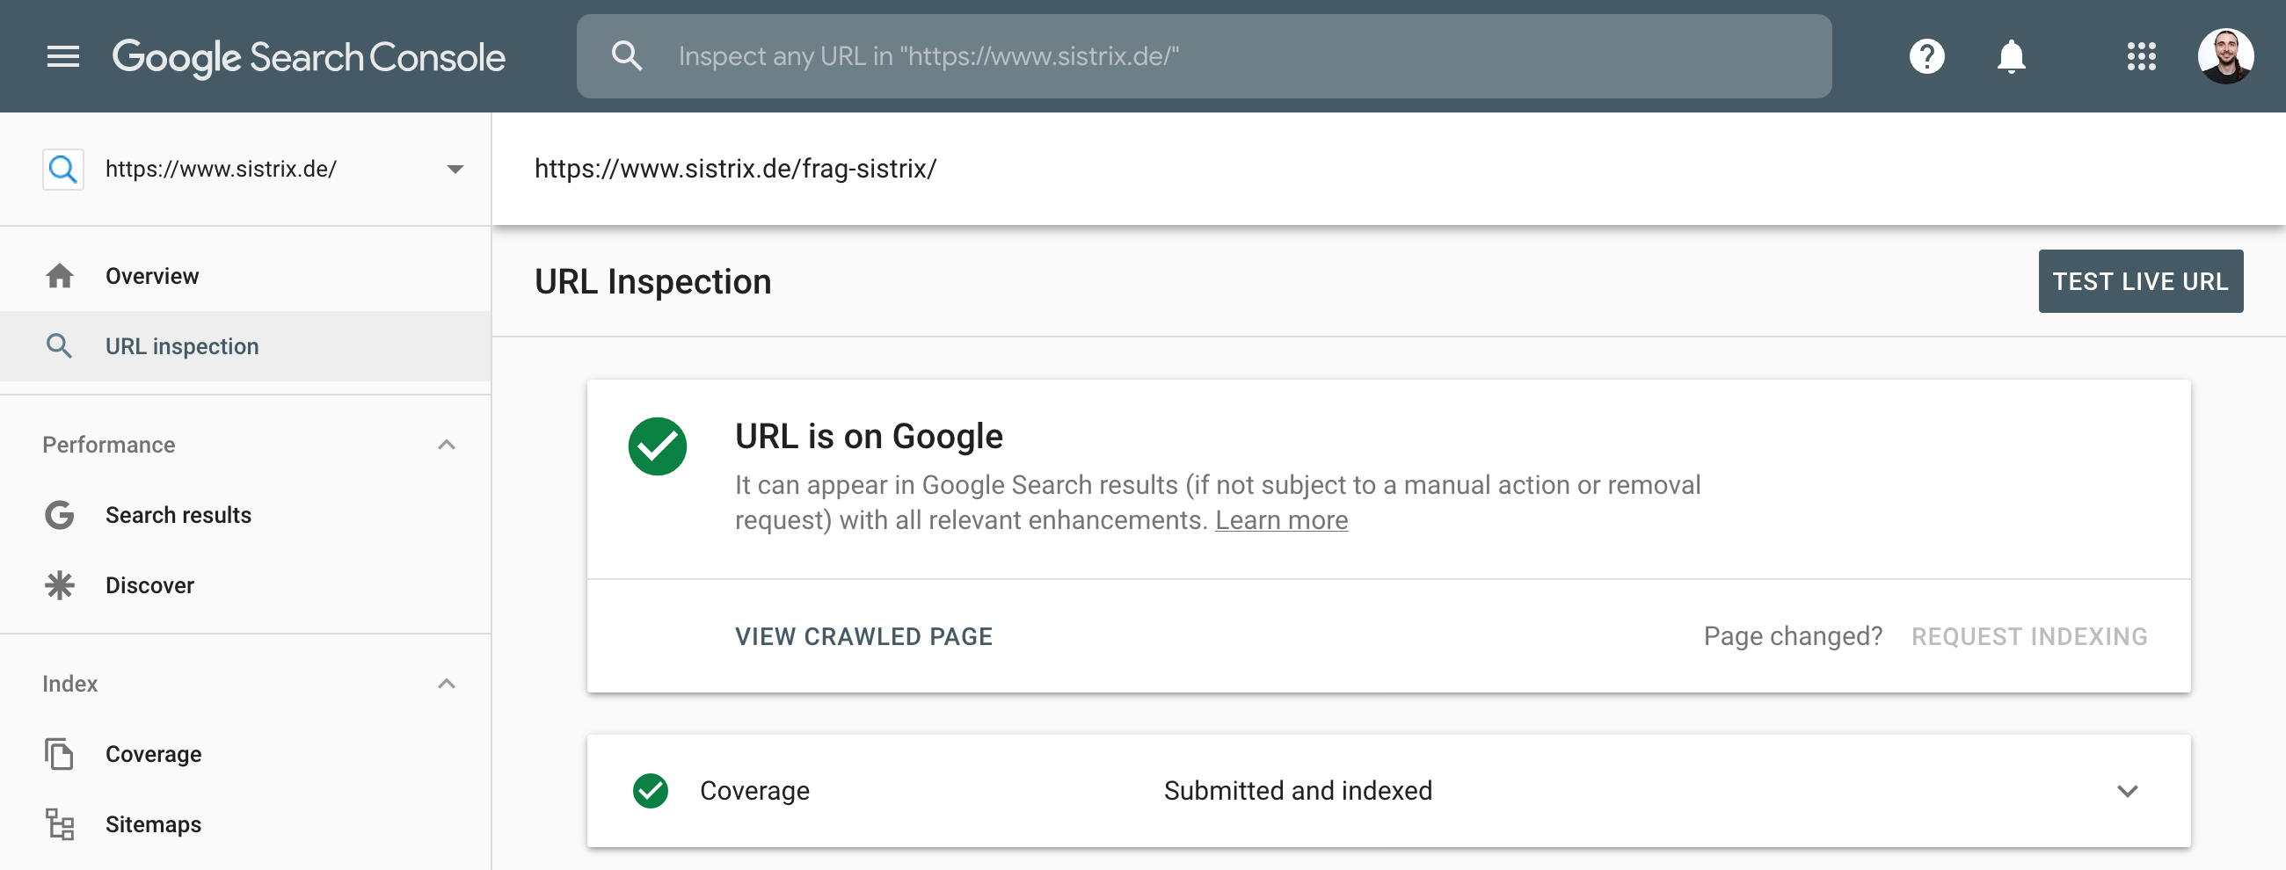Viewport: 2286px width, 870px height.
Task: Open the property selector dropdown arrow
Action: coord(455,169)
